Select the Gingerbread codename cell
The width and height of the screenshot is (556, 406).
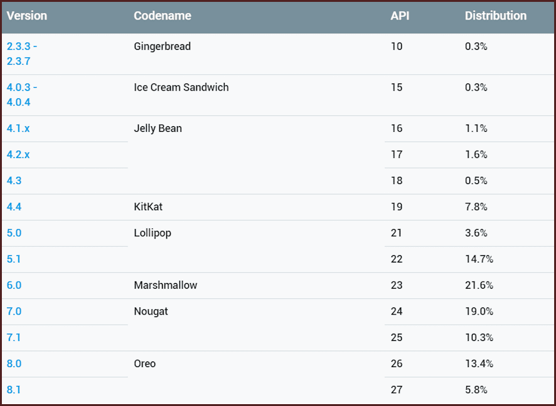[163, 46]
